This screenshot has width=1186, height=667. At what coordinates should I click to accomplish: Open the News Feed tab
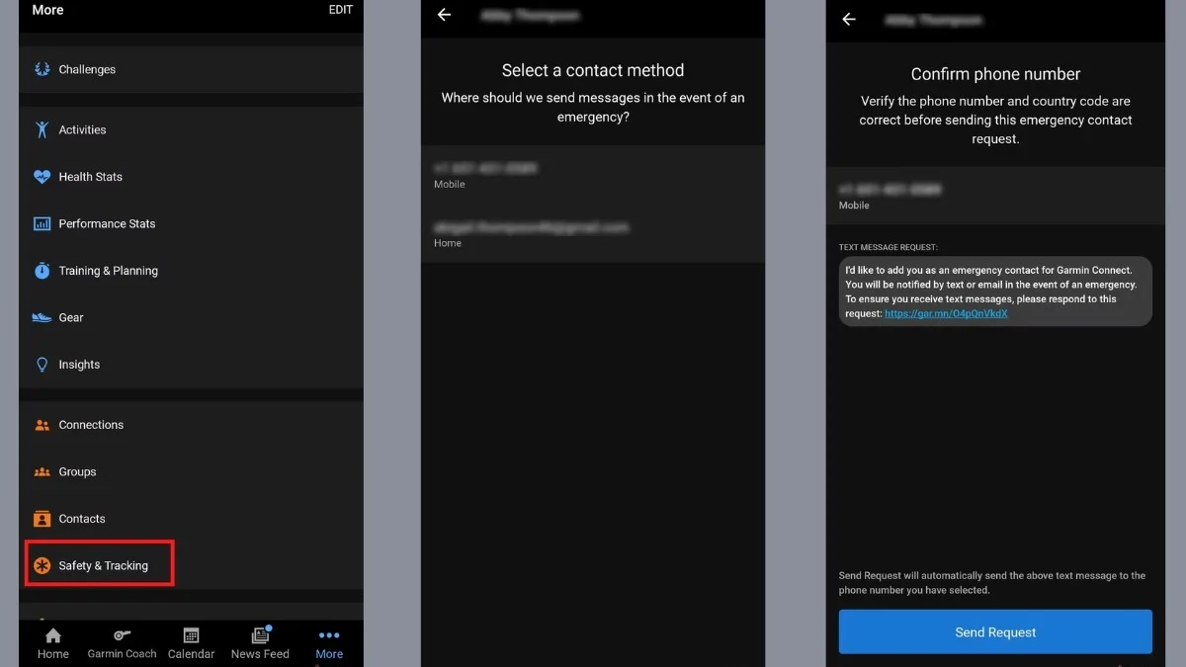click(x=260, y=644)
